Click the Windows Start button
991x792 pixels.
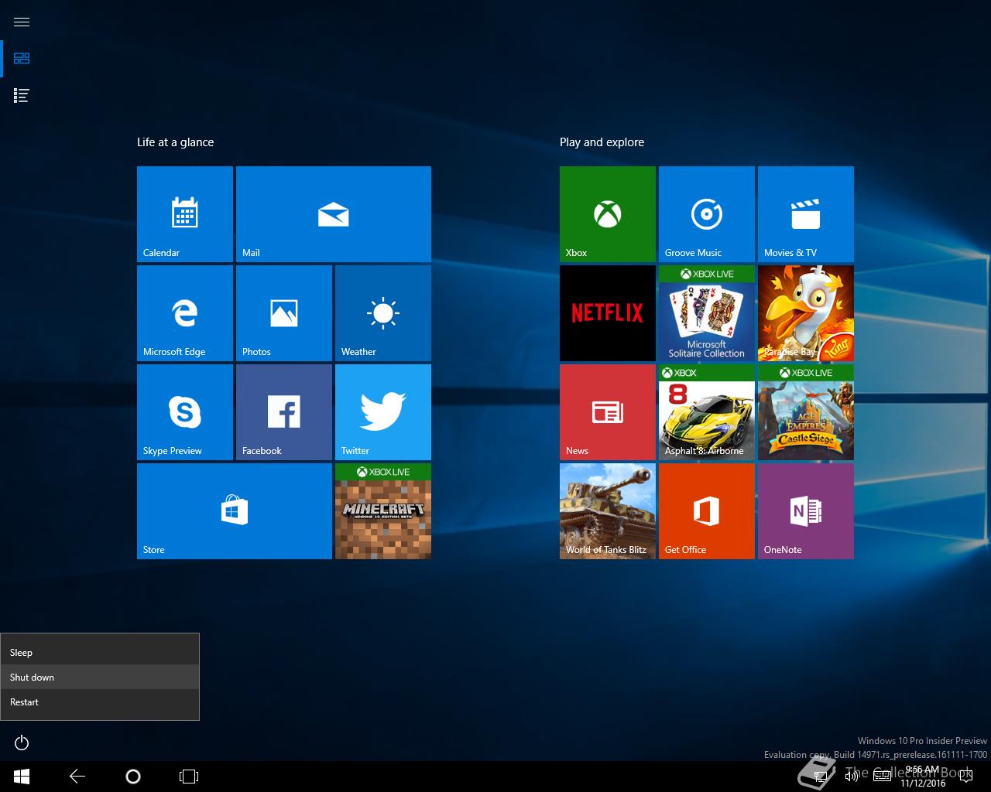coord(22,777)
